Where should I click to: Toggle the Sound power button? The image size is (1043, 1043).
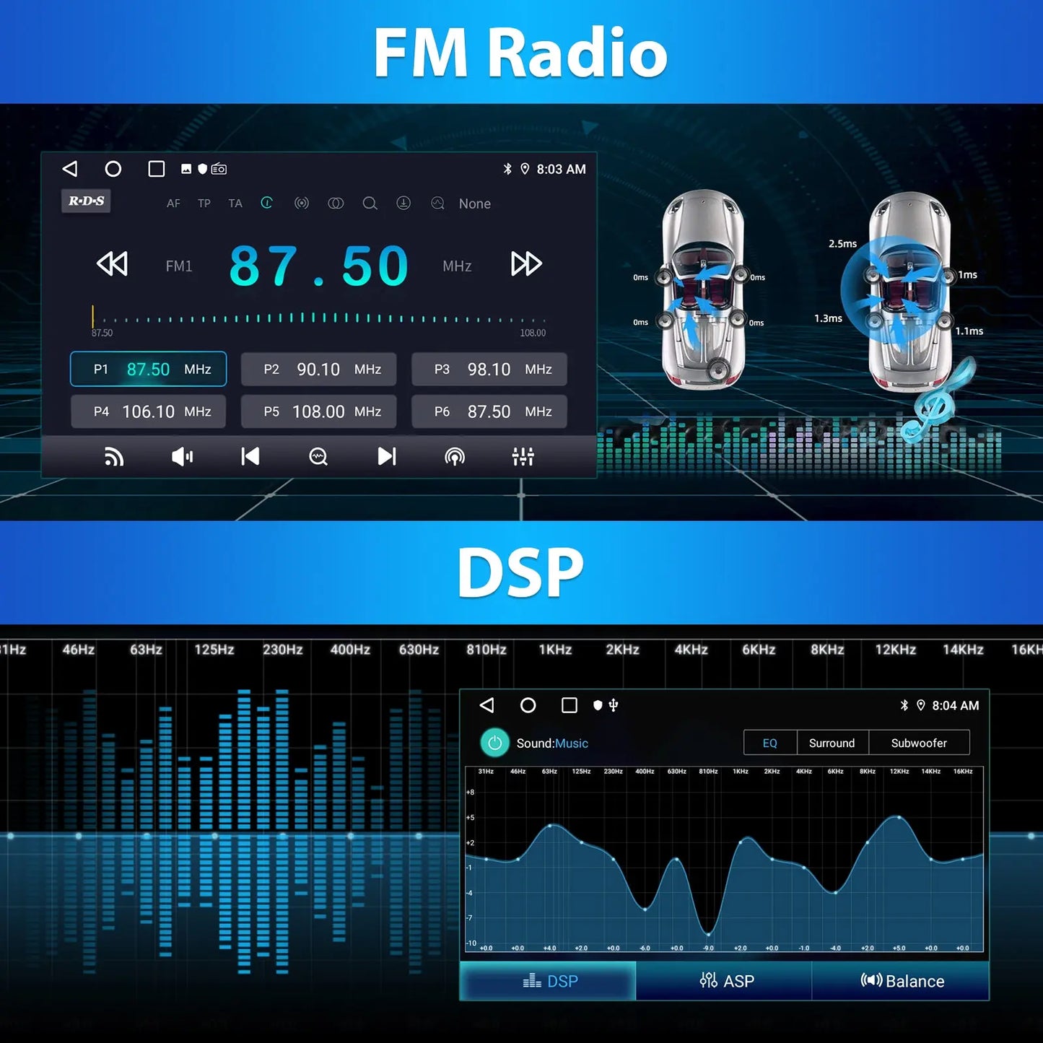click(494, 743)
